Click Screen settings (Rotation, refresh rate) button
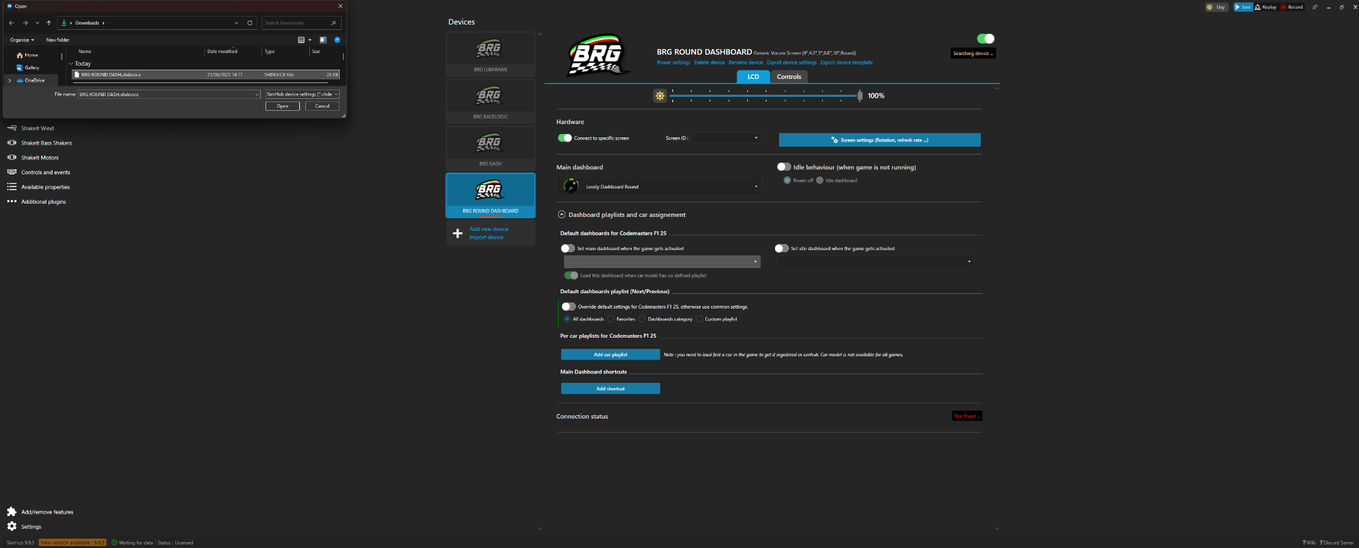 coord(879,140)
